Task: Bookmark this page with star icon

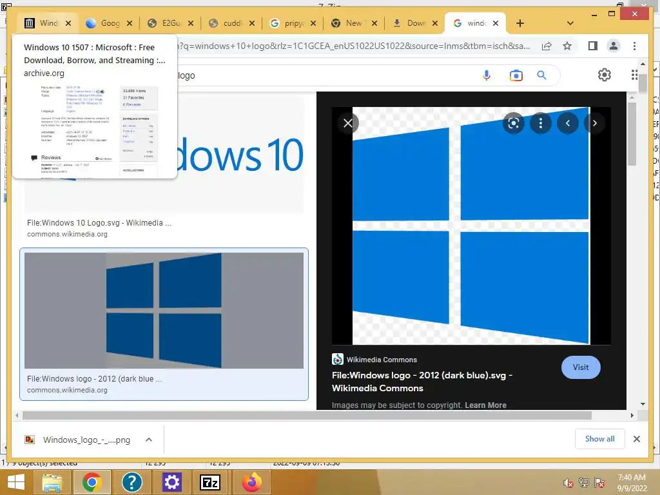Action: tap(567, 46)
